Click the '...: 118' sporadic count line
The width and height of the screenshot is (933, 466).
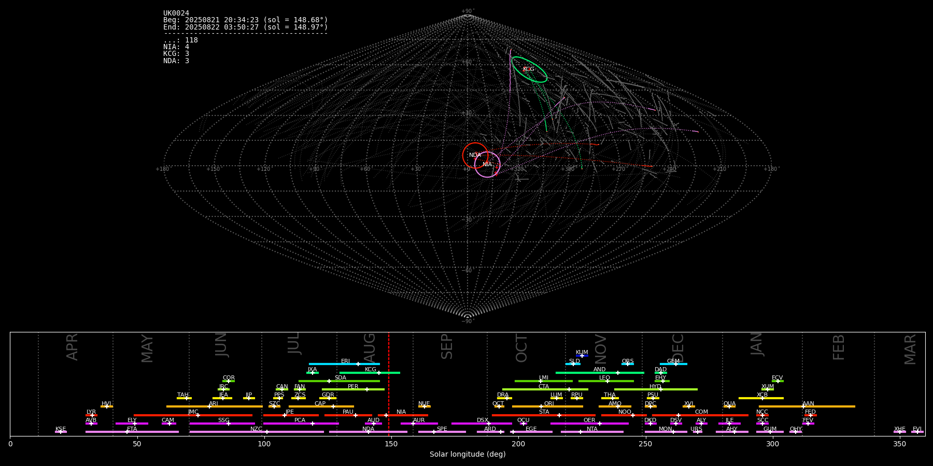point(180,40)
